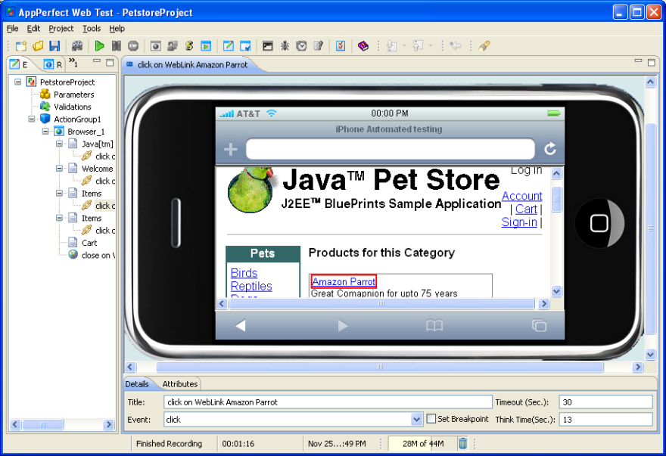This screenshot has height=456, width=666.
Task: Switch to the Attributes tab
Action: tap(179, 384)
